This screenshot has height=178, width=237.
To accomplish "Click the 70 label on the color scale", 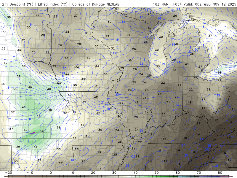I will point(199,173).
